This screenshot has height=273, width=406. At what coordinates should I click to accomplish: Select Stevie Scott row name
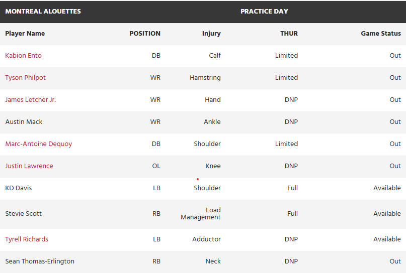pos(23,214)
